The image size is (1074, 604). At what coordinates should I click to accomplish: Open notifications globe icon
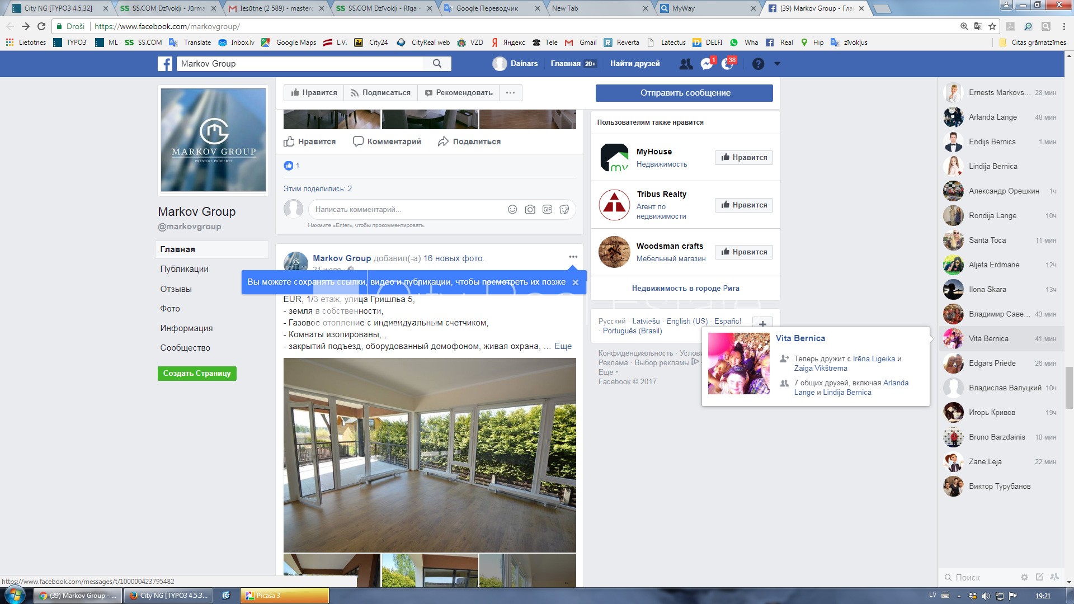coord(727,64)
